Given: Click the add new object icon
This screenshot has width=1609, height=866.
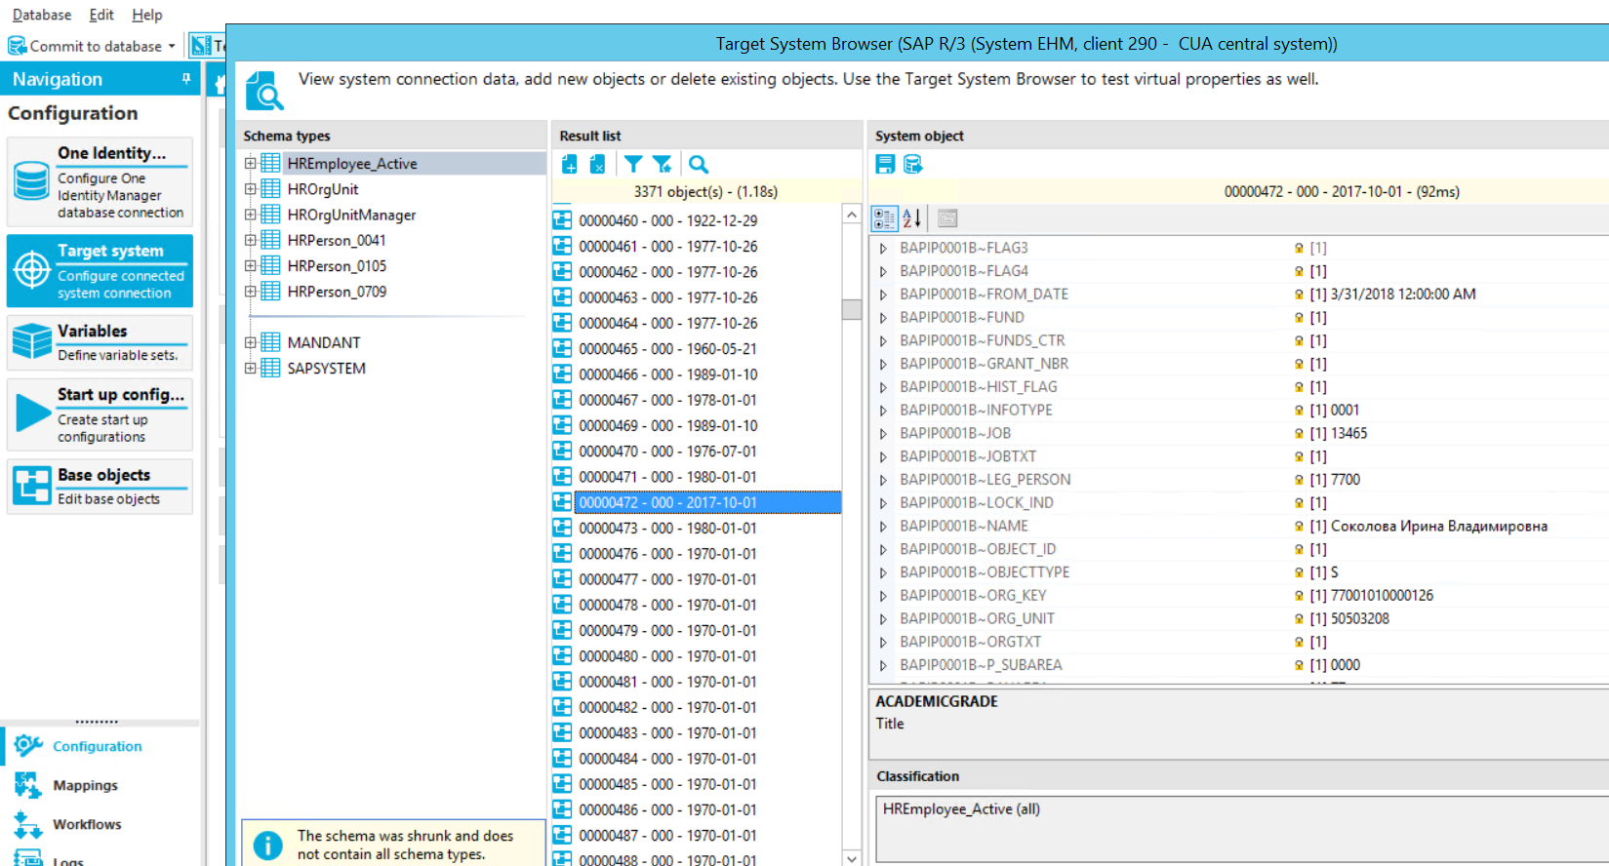Looking at the screenshot, I should coord(570,165).
